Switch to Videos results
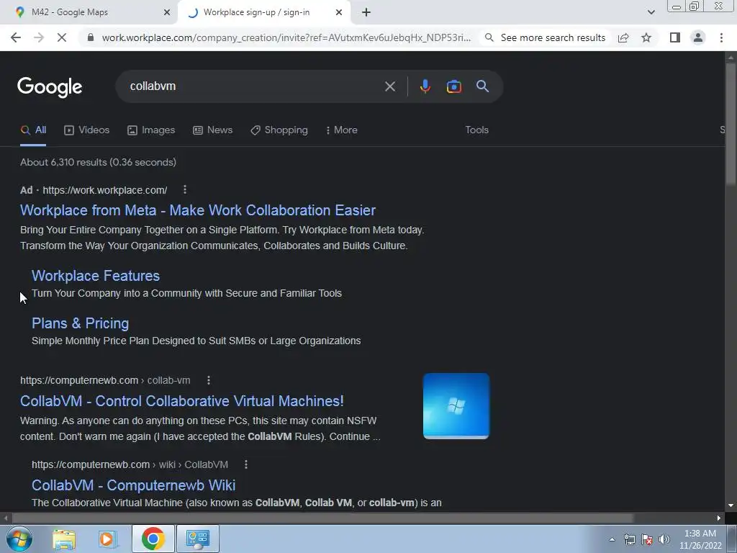Image resolution: width=737 pixels, height=553 pixels. [x=87, y=130]
